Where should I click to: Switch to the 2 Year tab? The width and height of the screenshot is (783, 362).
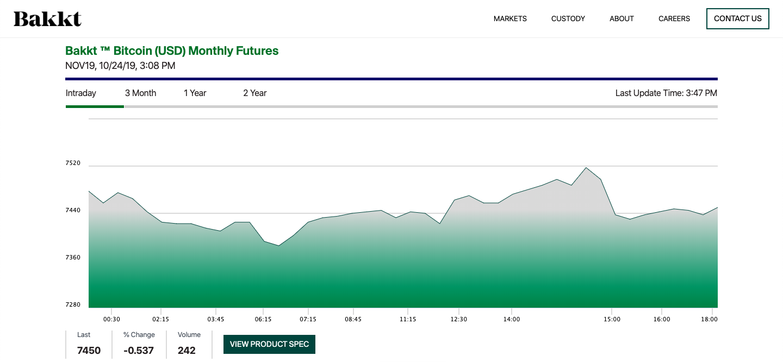[255, 93]
